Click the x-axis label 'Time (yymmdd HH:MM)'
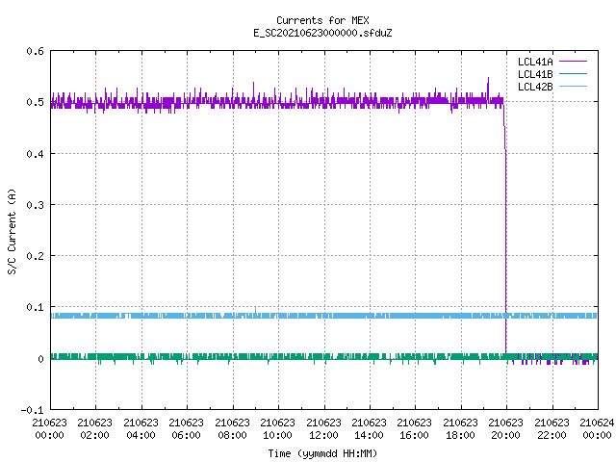Screen dimensions: 616x462 322,453
